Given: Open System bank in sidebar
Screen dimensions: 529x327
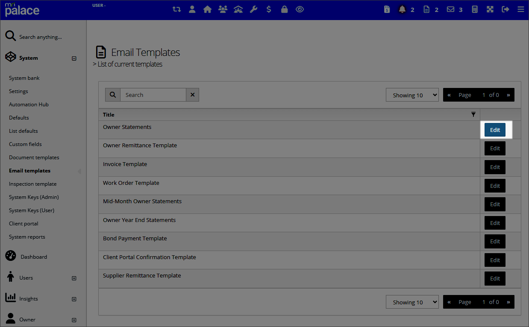Looking at the screenshot, I should click(x=24, y=78).
